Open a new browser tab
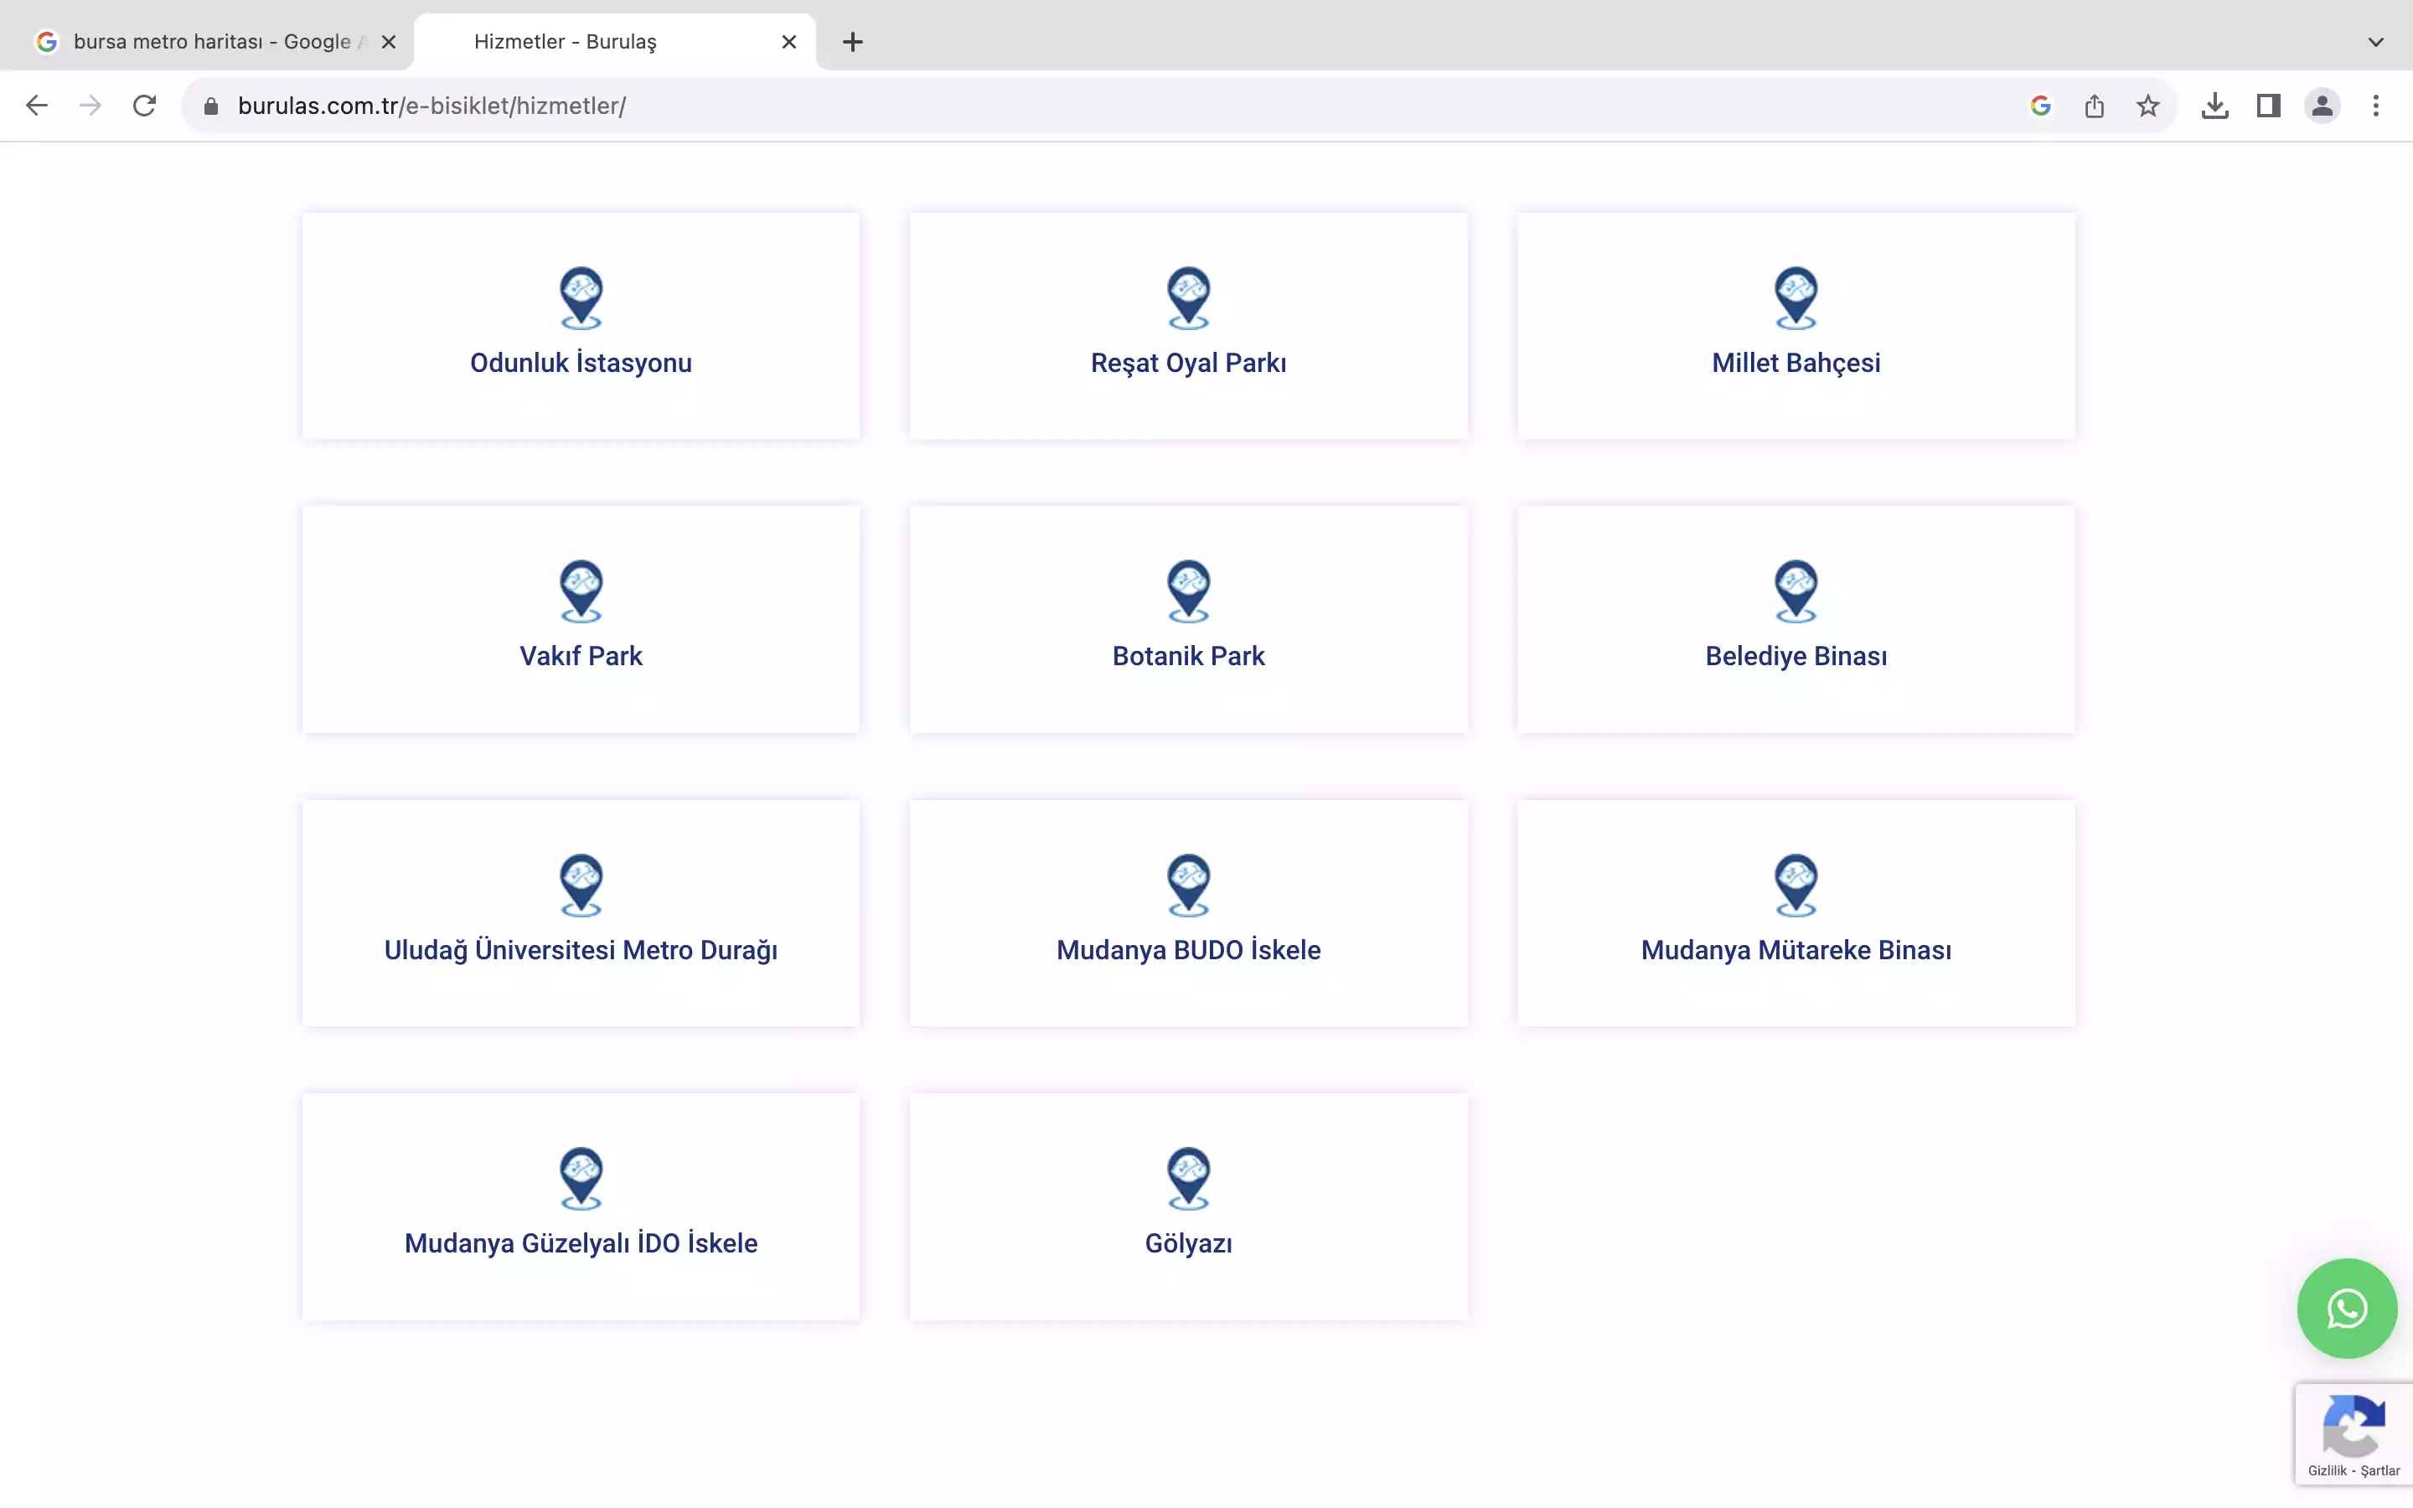 pos(853,42)
